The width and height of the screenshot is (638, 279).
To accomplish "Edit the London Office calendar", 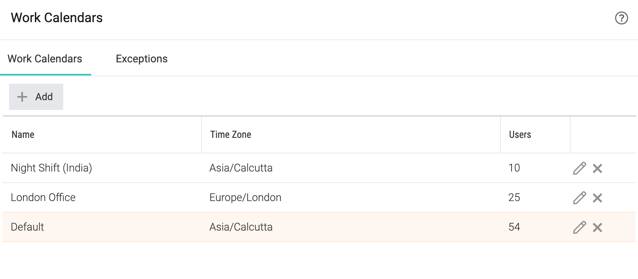I will tap(579, 198).
